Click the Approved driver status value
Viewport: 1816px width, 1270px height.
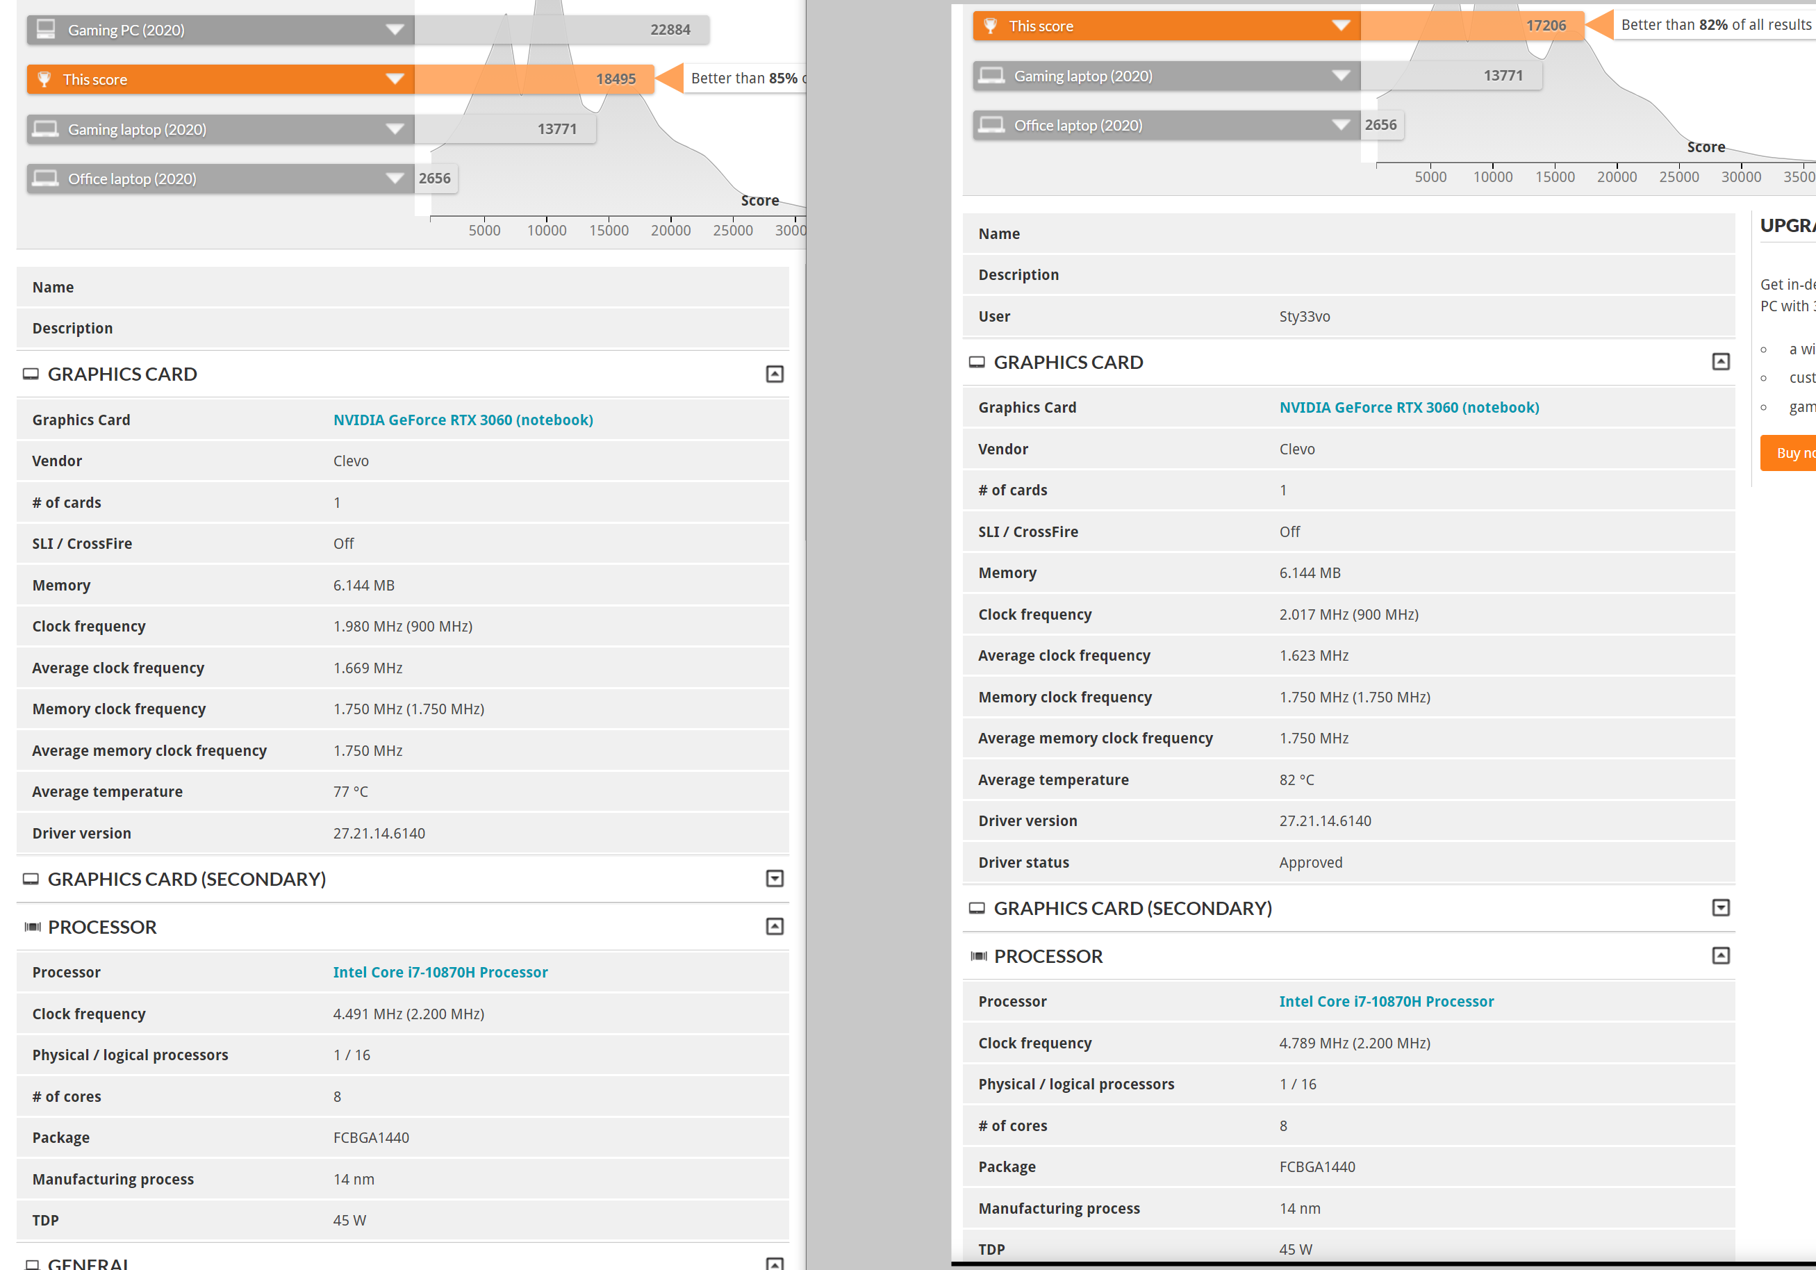click(1310, 863)
